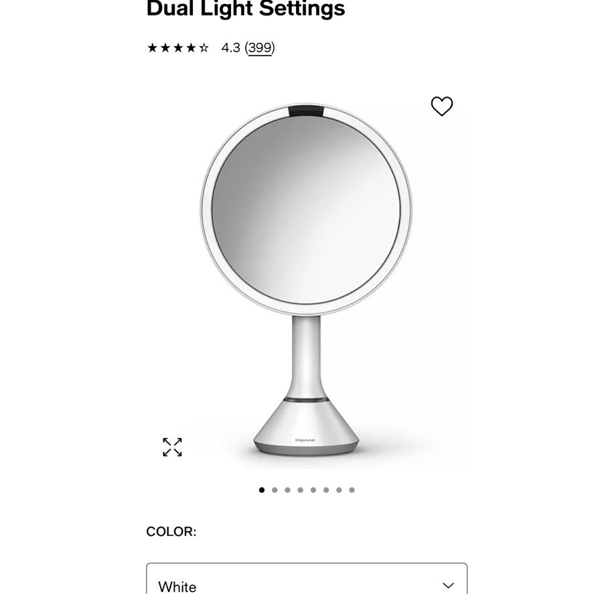Go to third image carousel dot
This screenshot has width=594, height=594.
pyautogui.click(x=287, y=490)
